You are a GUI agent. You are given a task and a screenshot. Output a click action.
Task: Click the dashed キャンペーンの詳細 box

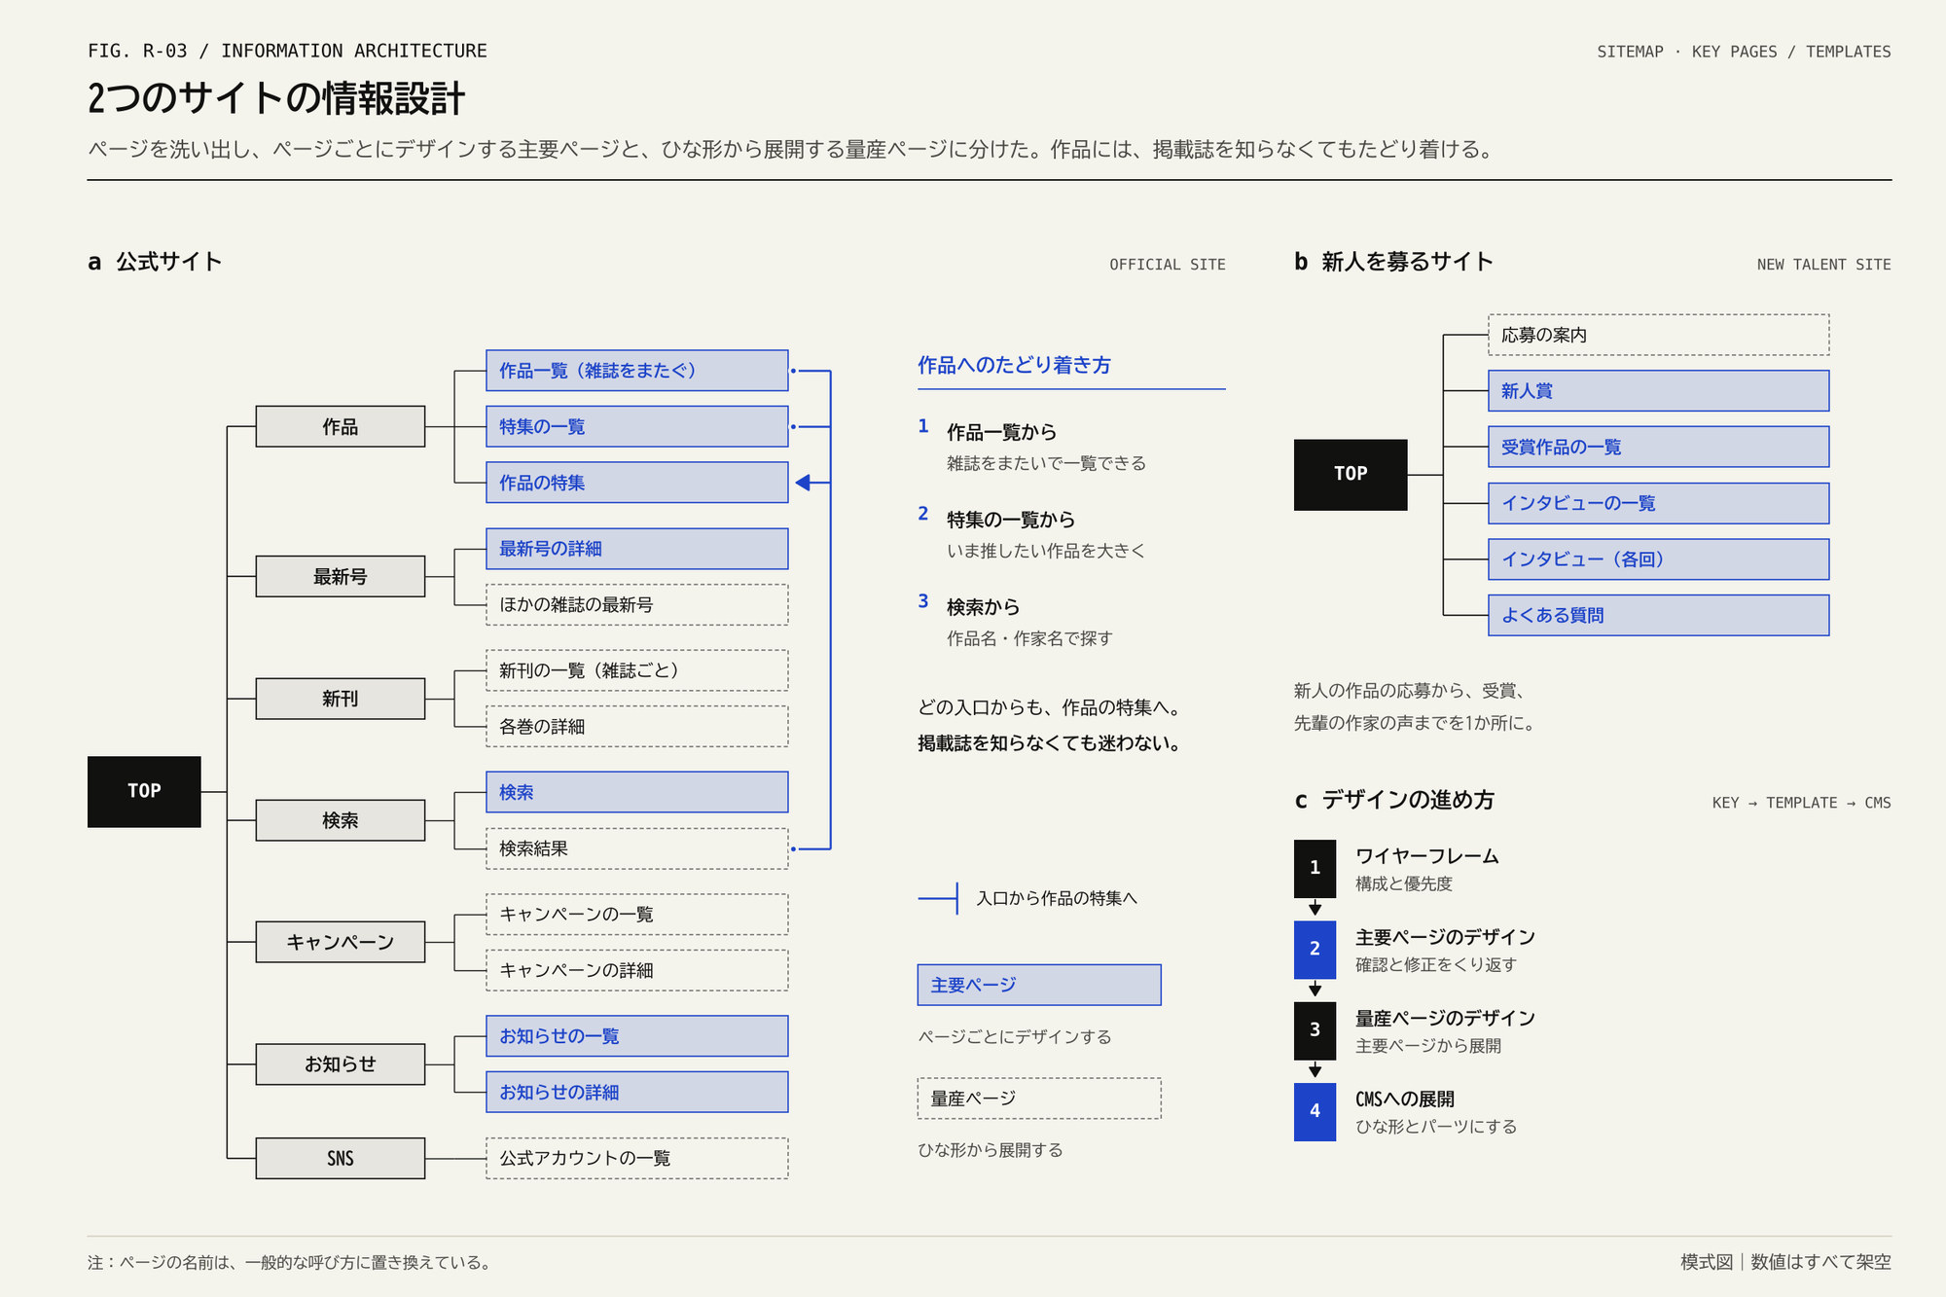click(x=637, y=970)
